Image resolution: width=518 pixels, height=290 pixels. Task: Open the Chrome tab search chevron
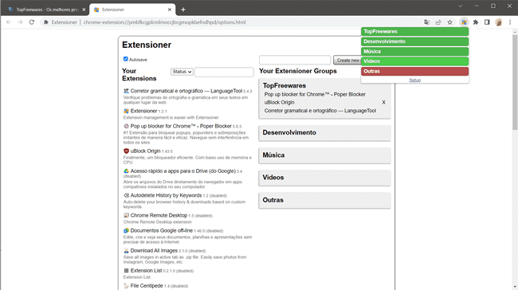(x=460, y=6)
